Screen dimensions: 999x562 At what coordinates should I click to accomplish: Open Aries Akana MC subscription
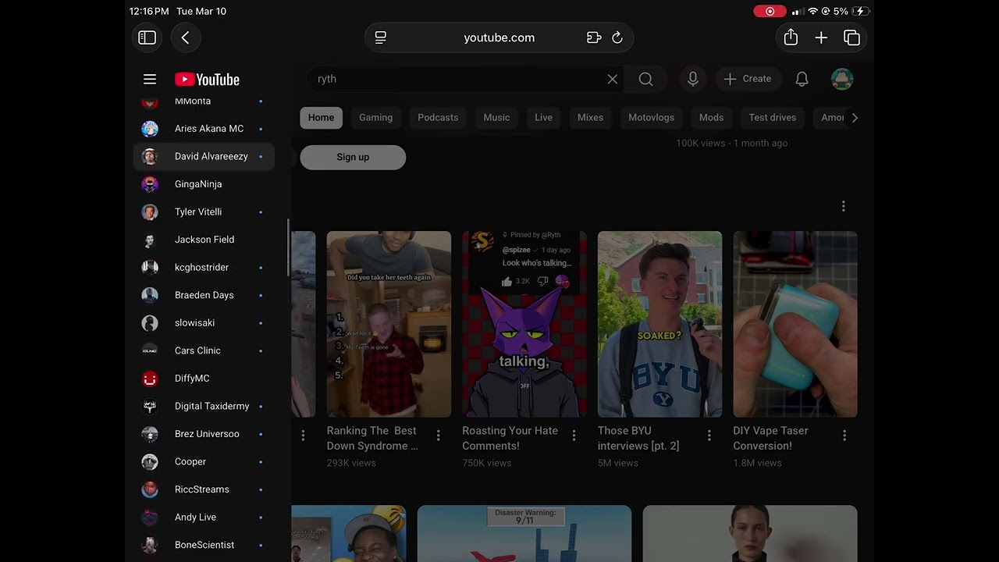(204, 129)
